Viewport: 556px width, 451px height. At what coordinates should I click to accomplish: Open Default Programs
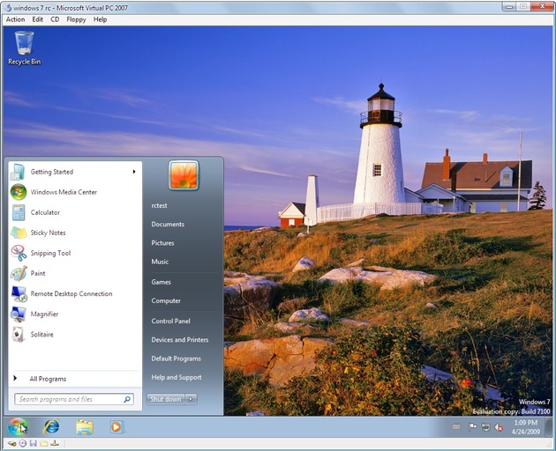point(177,359)
